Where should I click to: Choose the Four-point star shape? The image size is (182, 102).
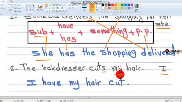(50, 11)
